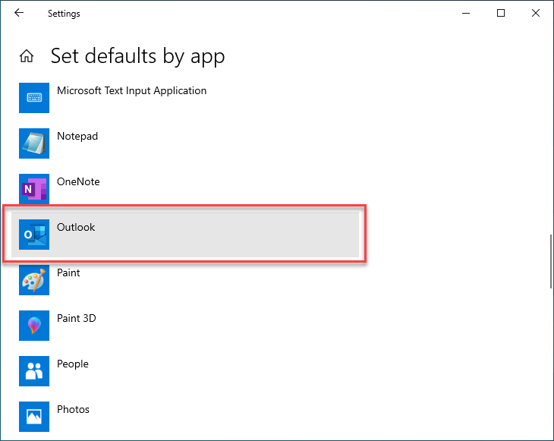Select the People label
Viewport: 554px width, 441px height.
click(73, 364)
